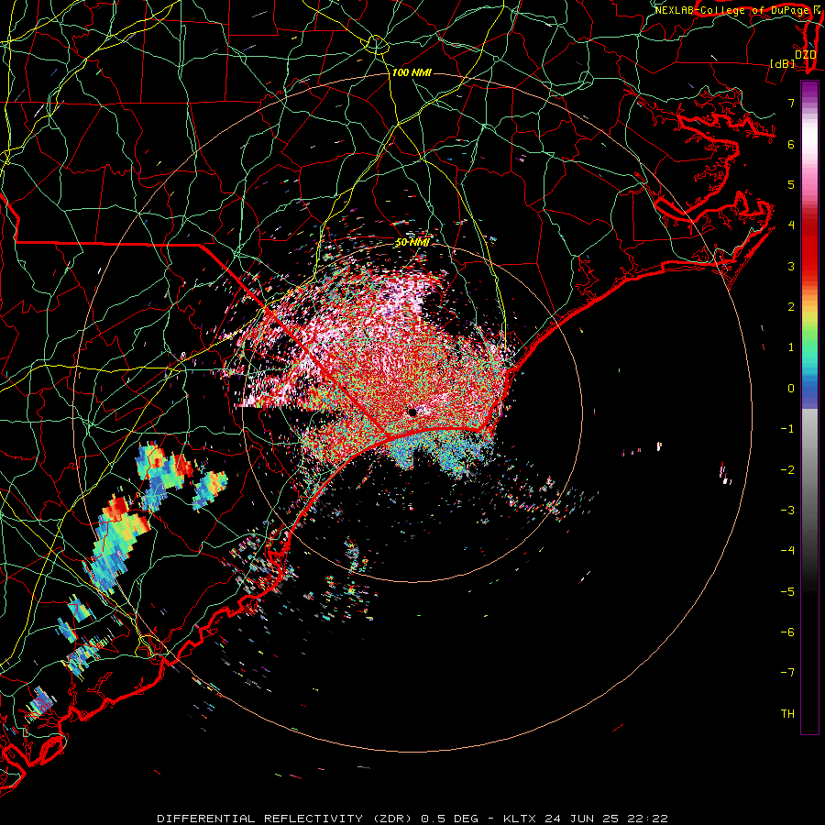The width and height of the screenshot is (825, 825).
Task: Click the 6 dB scale label
Action: 791,144
